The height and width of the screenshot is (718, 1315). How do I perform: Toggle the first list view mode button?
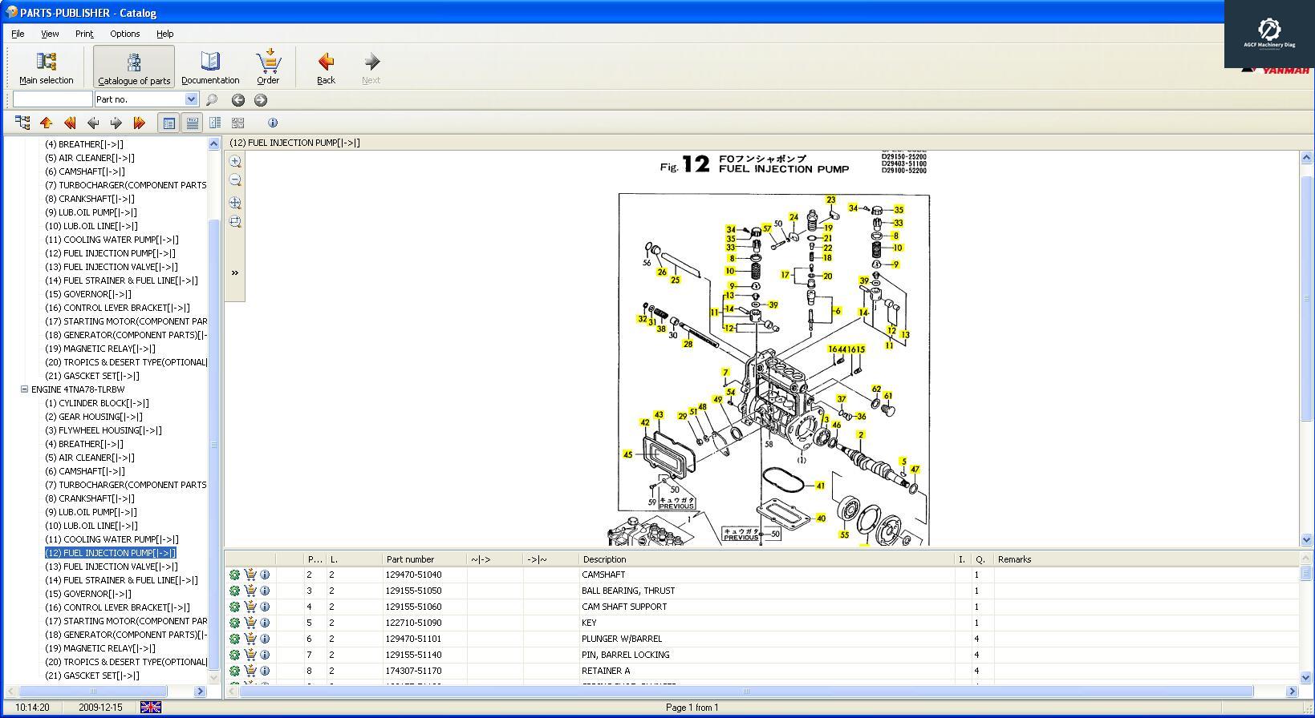[x=168, y=123]
